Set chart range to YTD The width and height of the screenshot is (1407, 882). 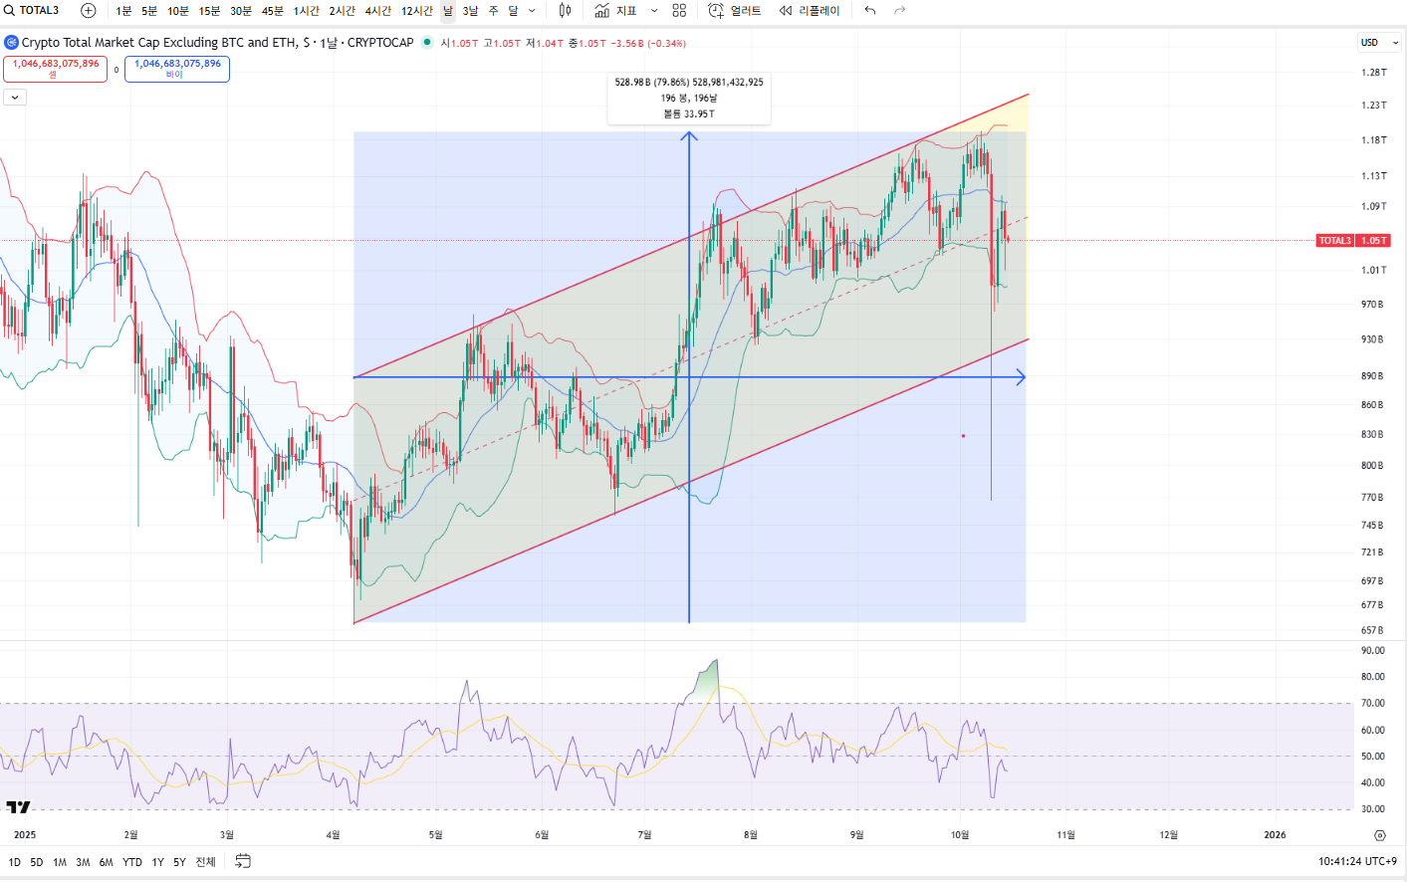point(132,862)
